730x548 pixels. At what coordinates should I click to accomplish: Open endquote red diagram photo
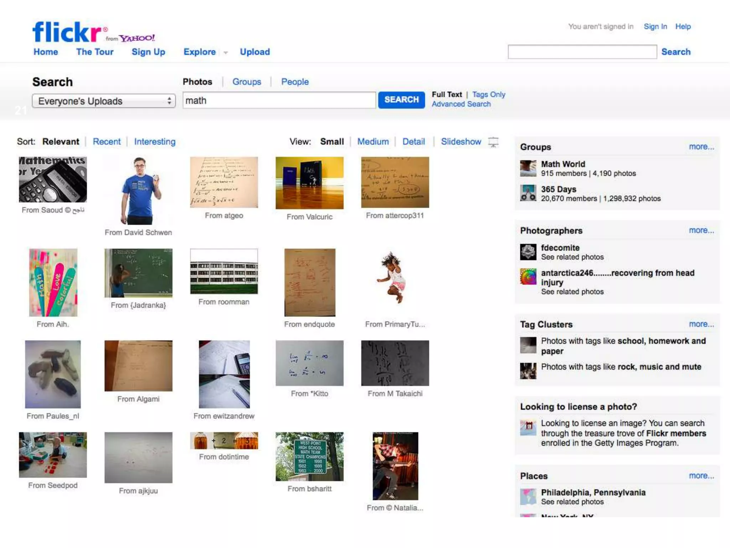pos(310,282)
